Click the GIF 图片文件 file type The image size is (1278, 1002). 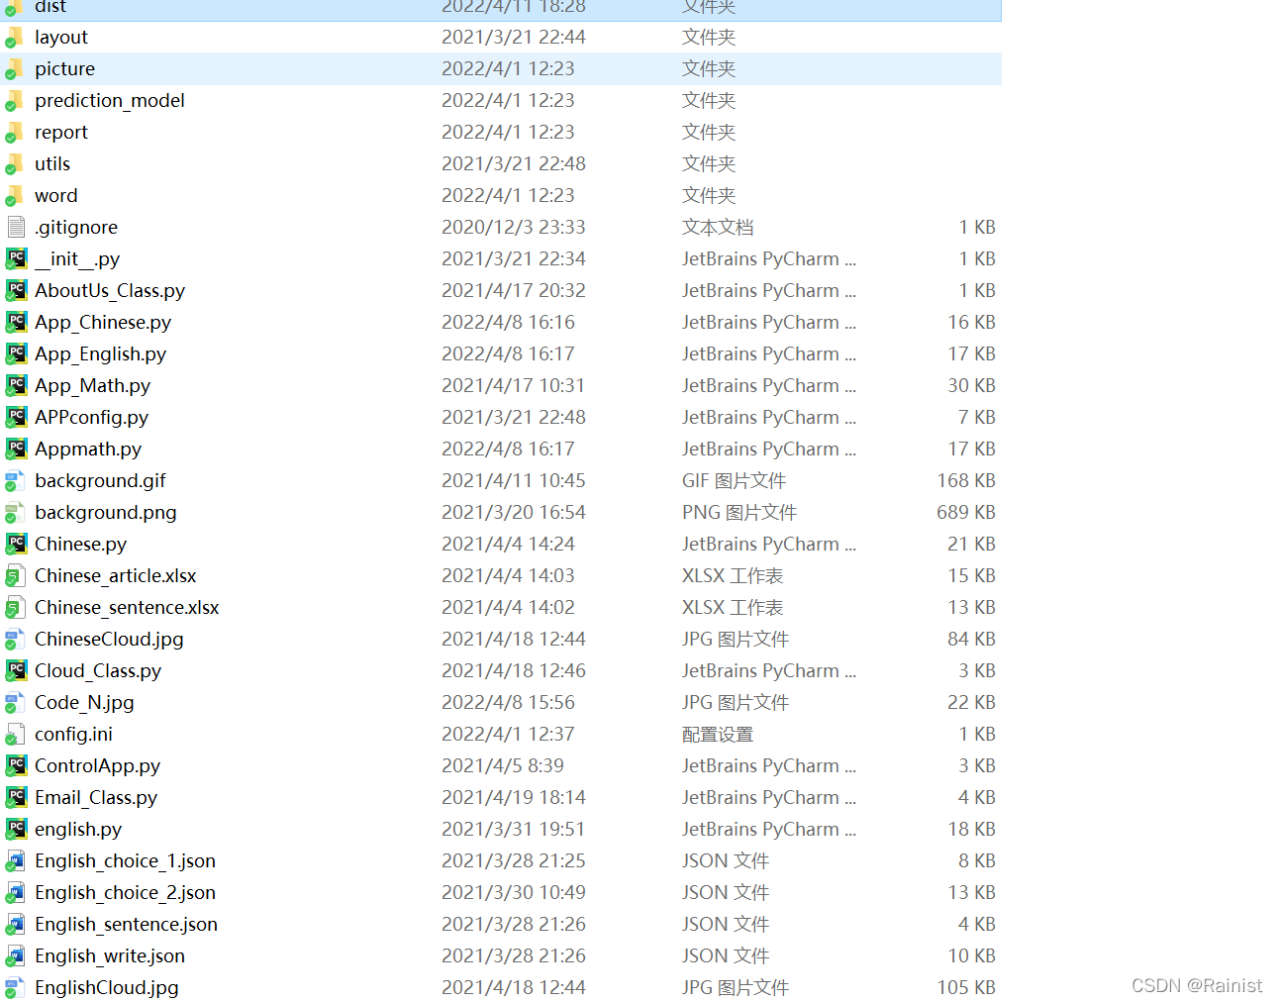tap(734, 481)
